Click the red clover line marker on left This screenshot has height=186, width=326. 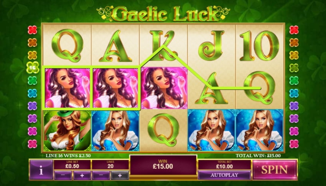33,30
